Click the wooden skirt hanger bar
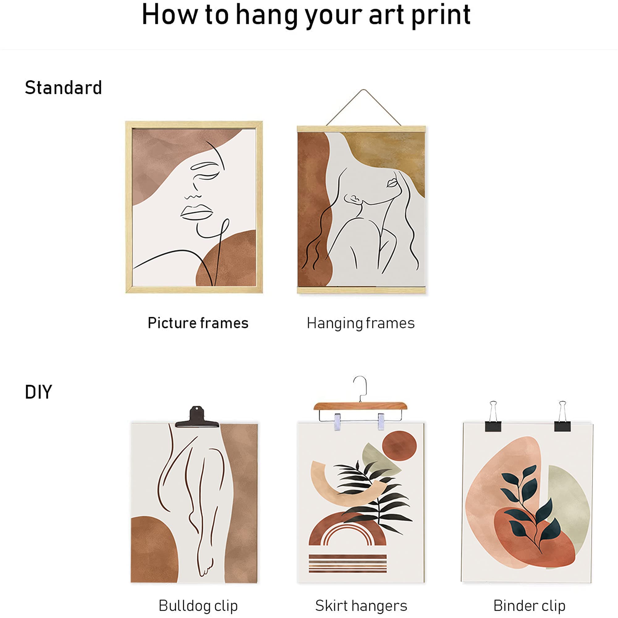This screenshot has height=618, width=618. click(361, 406)
